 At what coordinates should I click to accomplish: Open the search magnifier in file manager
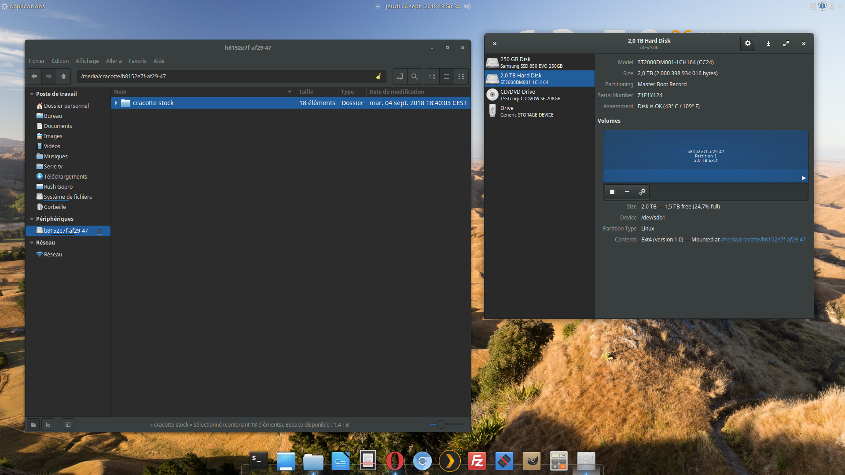click(414, 77)
